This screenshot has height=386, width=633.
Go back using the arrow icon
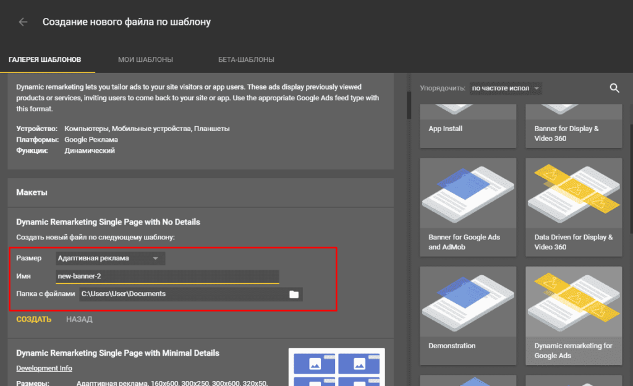tap(23, 22)
